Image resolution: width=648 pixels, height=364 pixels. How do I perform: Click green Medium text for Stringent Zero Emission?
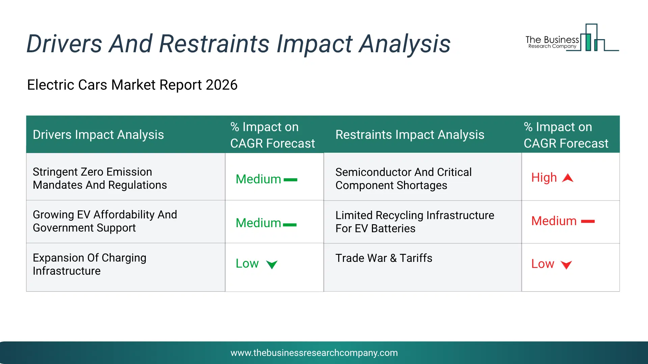click(x=259, y=179)
